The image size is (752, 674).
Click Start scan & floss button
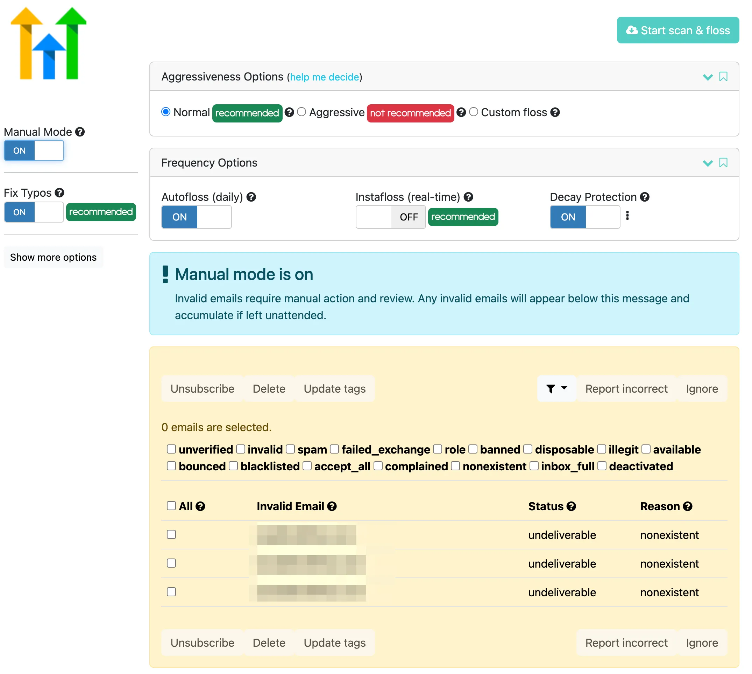(678, 30)
